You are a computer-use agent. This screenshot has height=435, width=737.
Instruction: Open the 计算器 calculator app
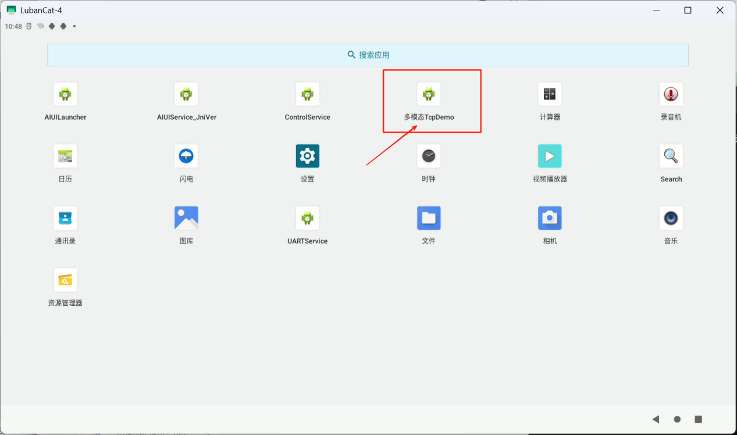click(550, 94)
